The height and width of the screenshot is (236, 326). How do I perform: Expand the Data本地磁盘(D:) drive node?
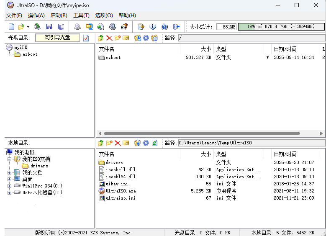coord(9,192)
